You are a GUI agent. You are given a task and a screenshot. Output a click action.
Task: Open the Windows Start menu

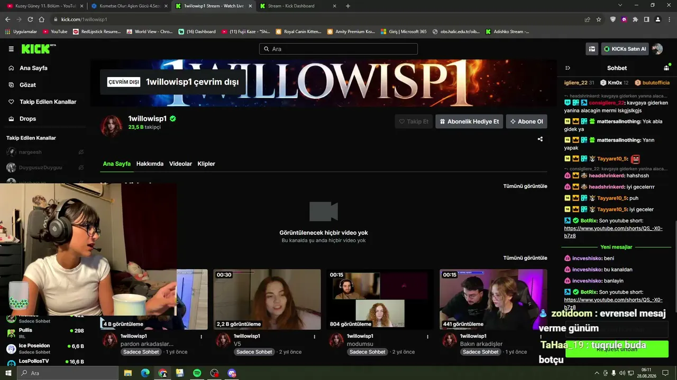(x=9, y=373)
